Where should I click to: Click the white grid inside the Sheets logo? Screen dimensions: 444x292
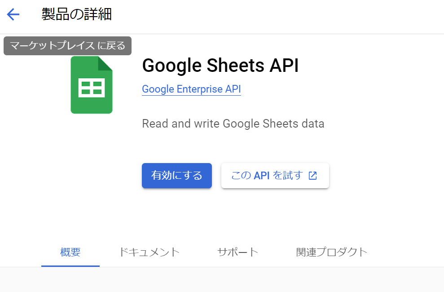(92, 88)
